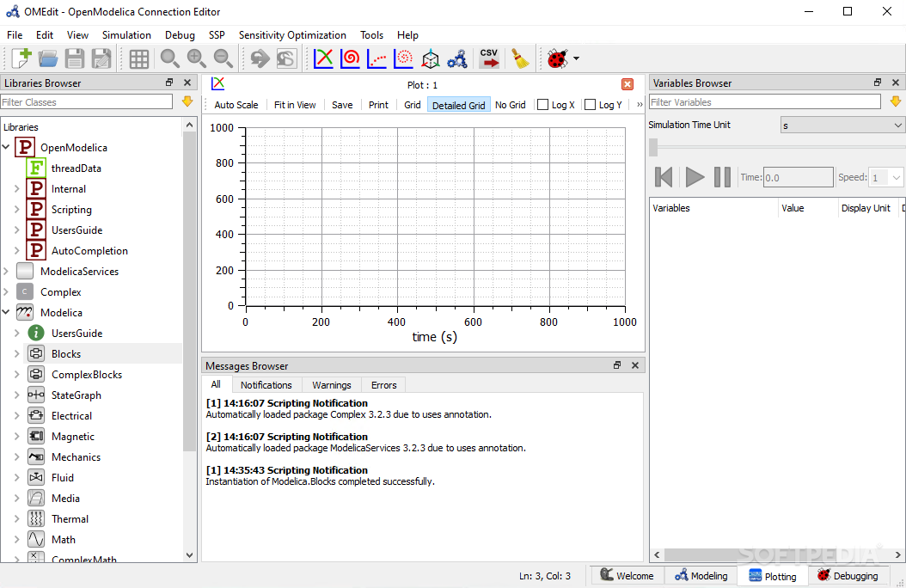Collapse the OpenModelica library tree
The image size is (906, 588).
(6, 147)
